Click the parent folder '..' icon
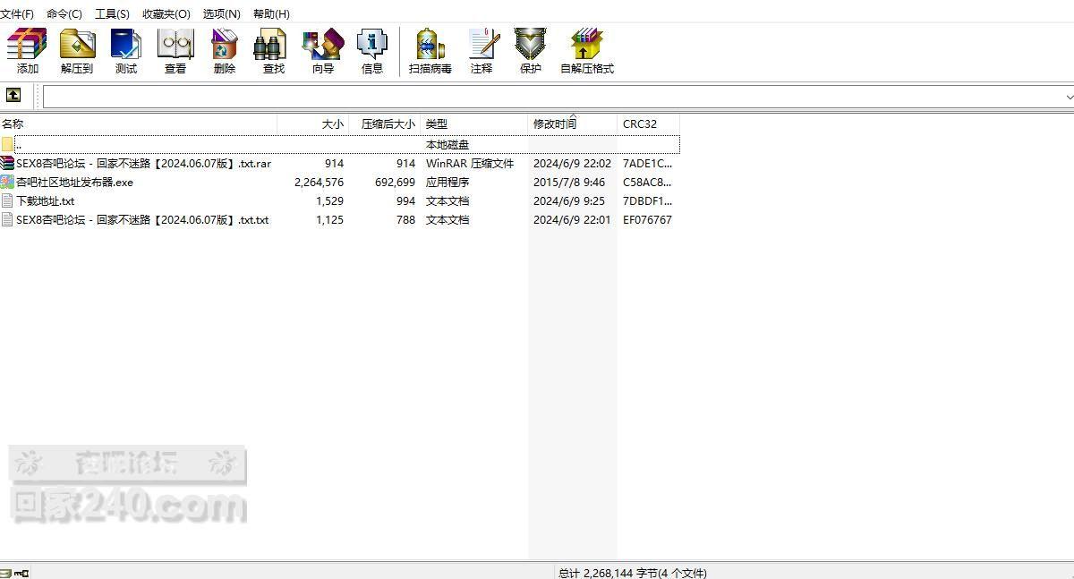The image size is (1074, 579). click(x=7, y=144)
